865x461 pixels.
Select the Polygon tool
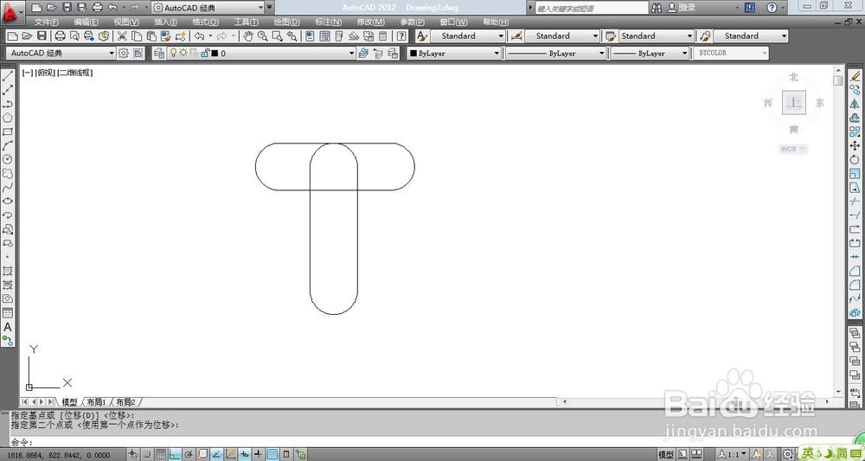click(8, 118)
